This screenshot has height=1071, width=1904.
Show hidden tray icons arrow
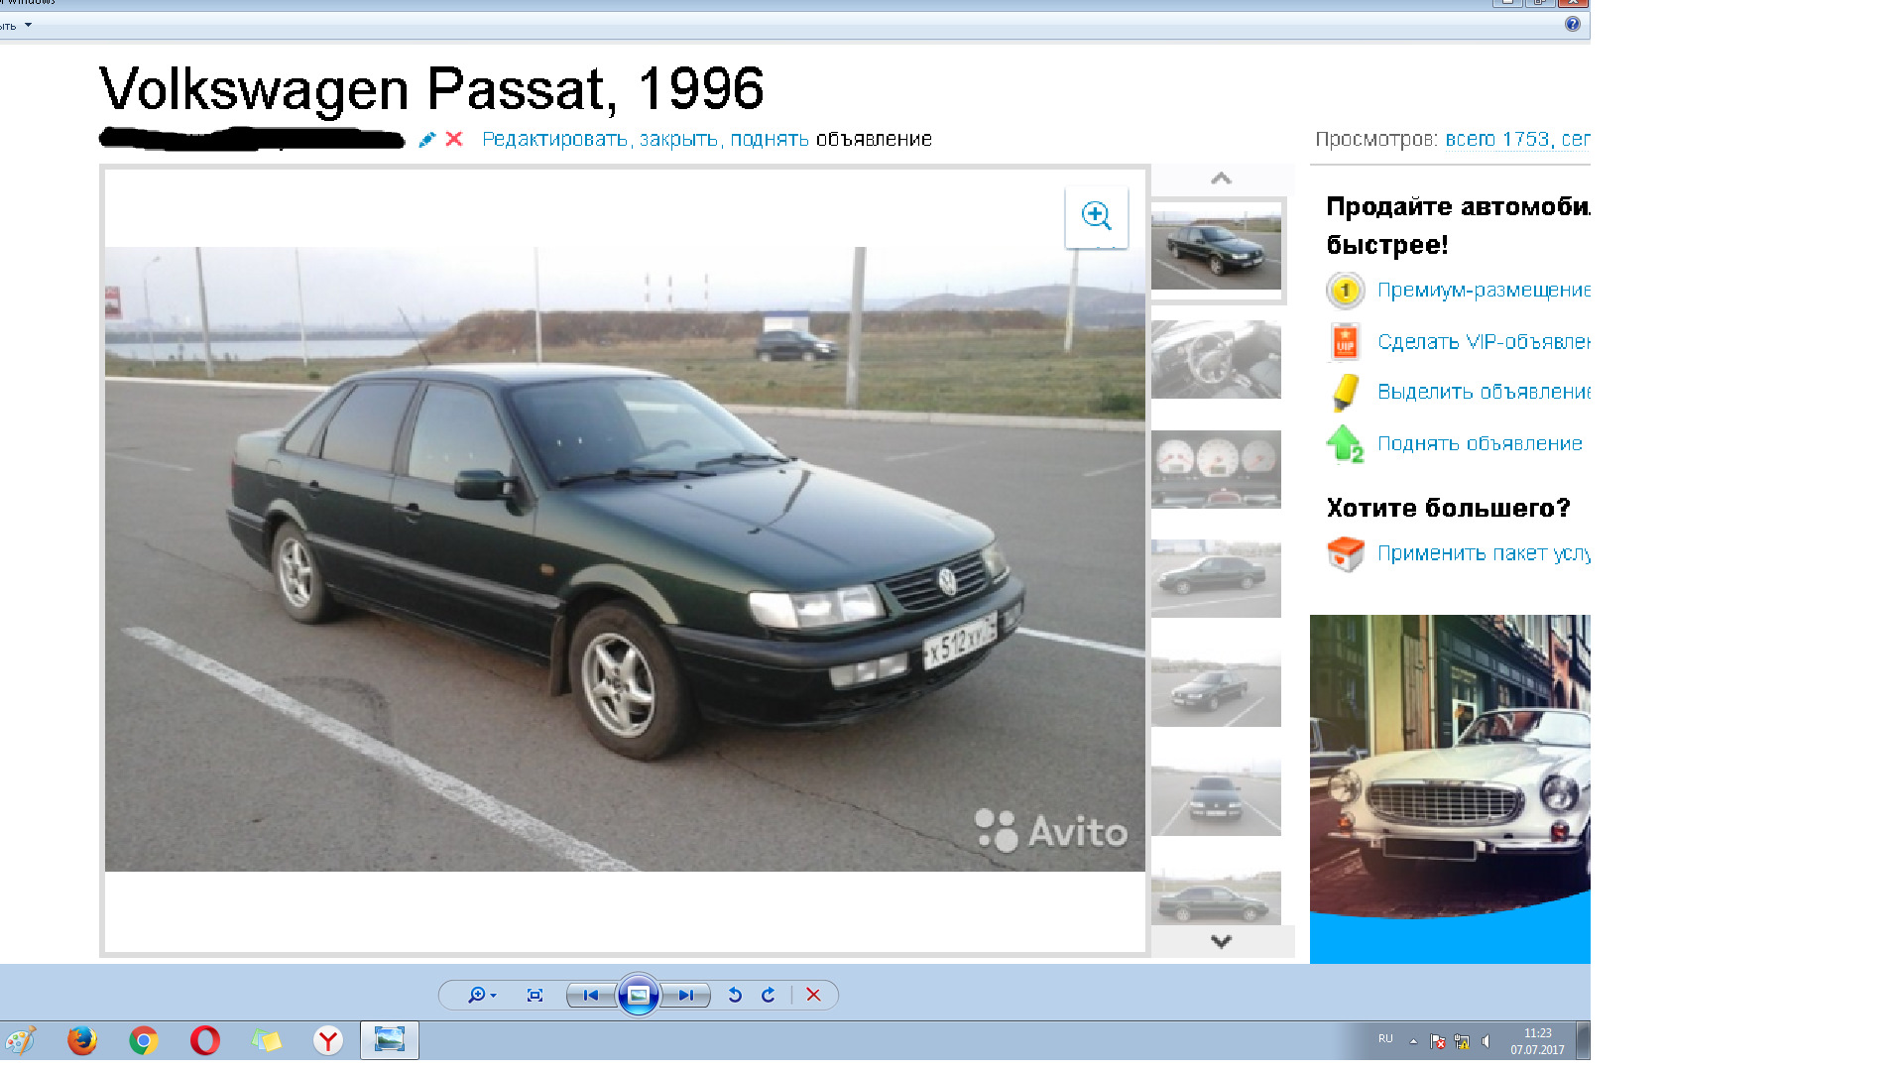pyautogui.click(x=1413, y=1041)
